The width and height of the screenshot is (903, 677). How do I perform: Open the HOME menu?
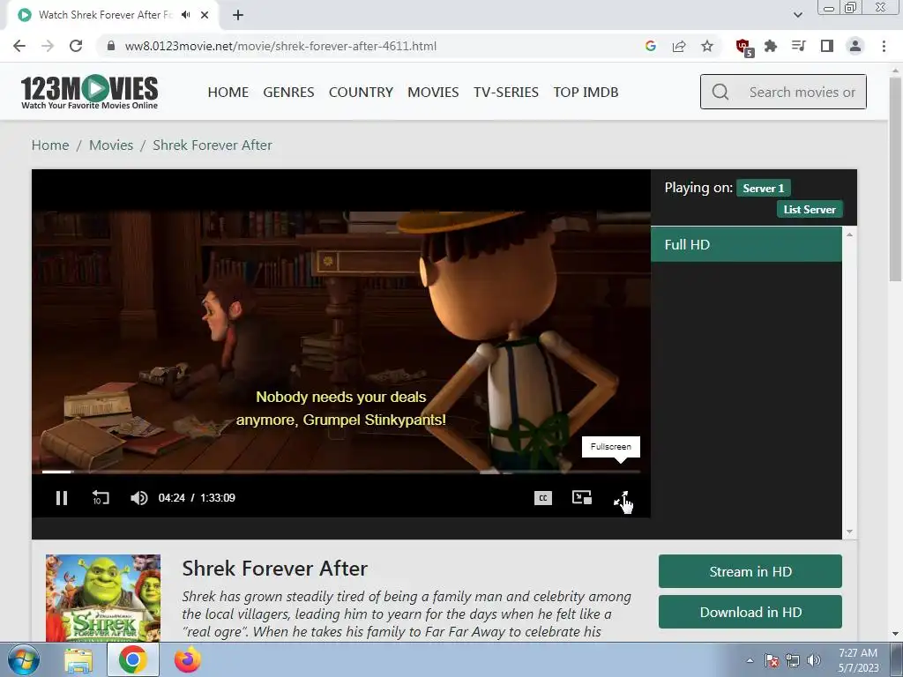click(228, 92)
